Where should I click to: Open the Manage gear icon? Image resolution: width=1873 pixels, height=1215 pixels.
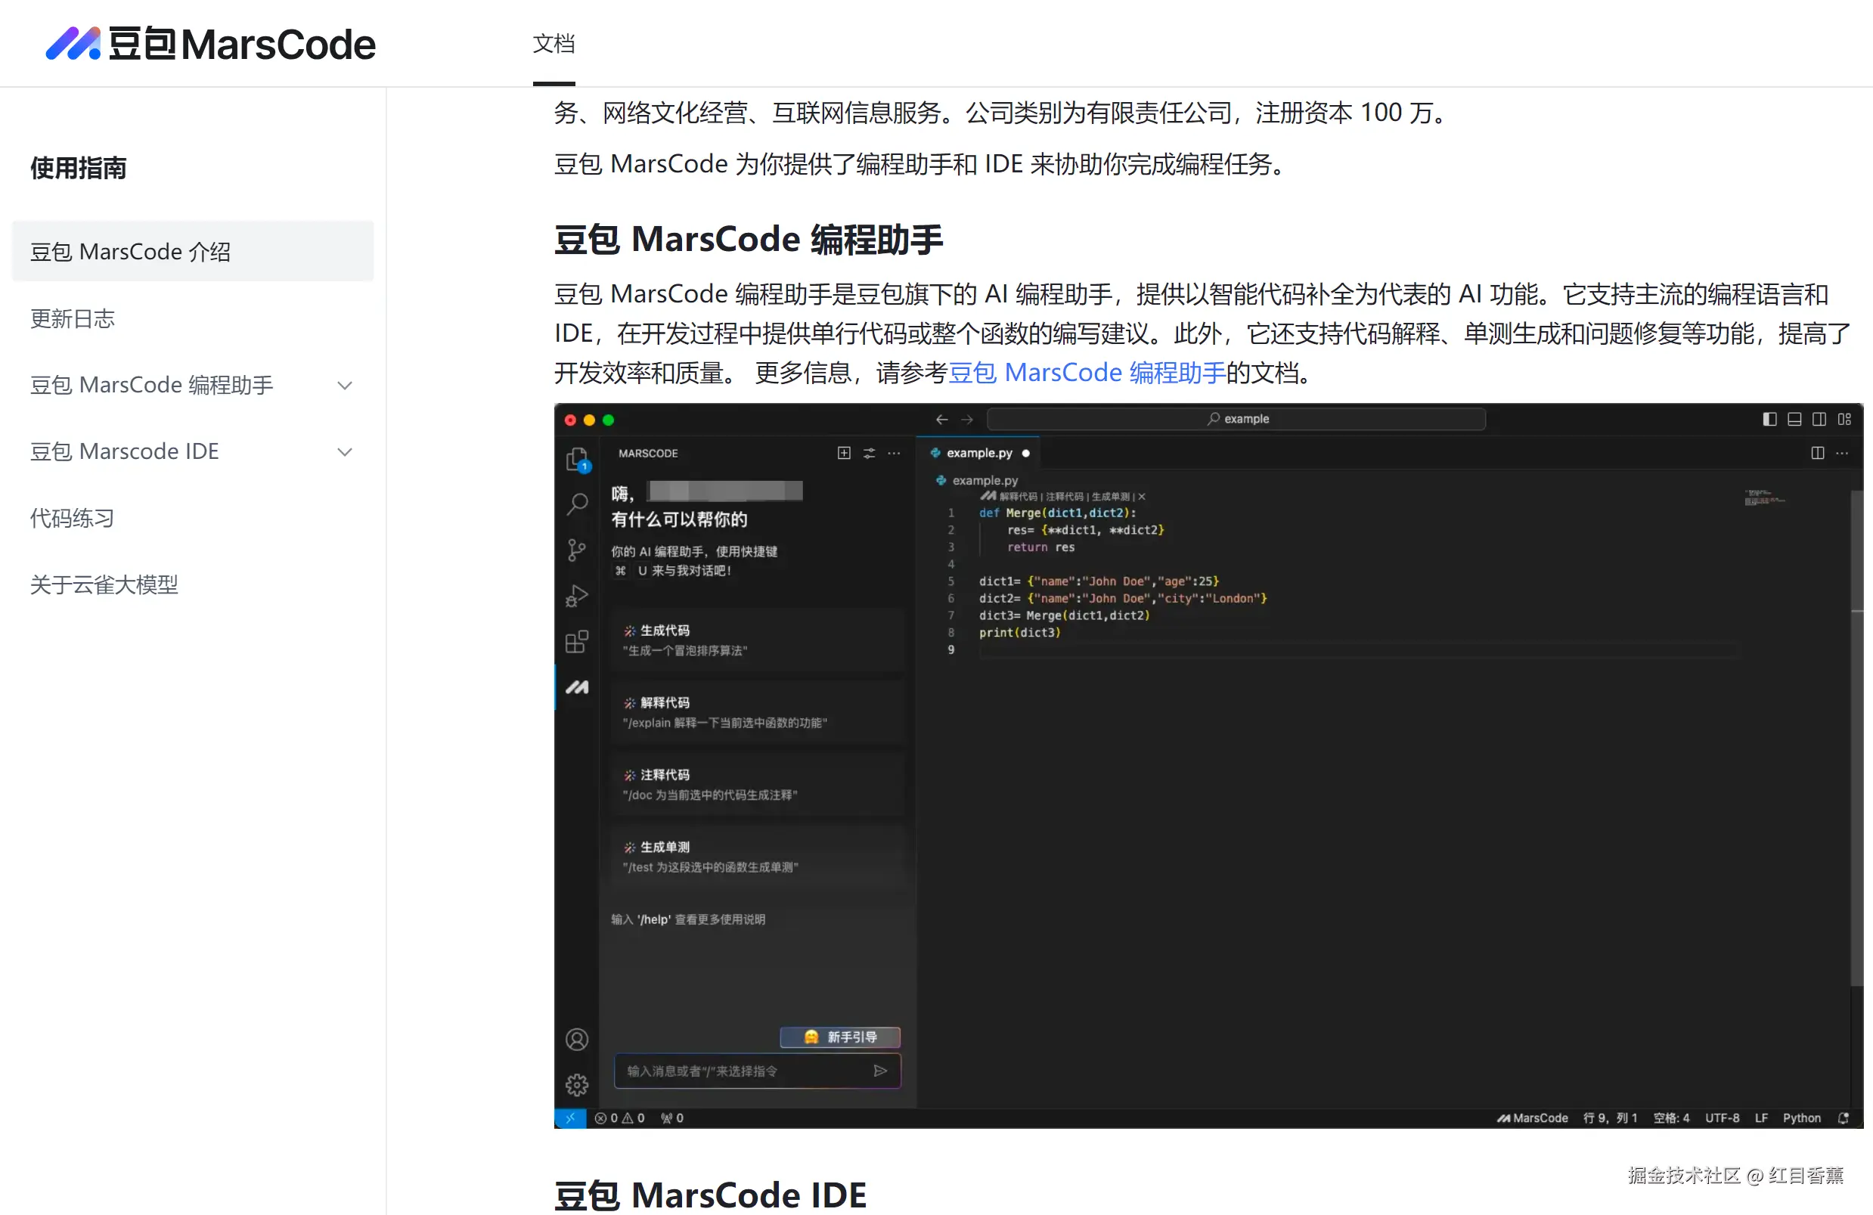point(577,1085)
